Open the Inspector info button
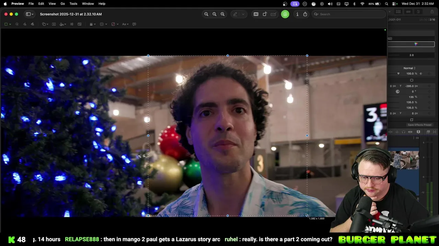The image size is (439, 246). (x=297, y=14)
